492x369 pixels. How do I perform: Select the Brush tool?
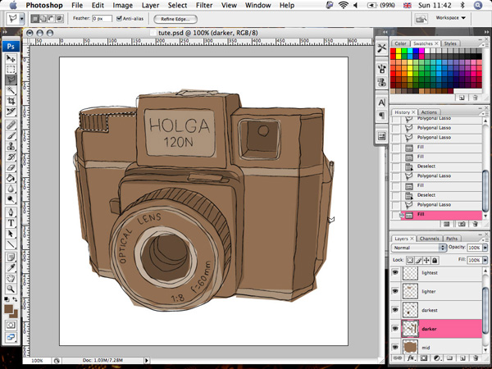11,135
